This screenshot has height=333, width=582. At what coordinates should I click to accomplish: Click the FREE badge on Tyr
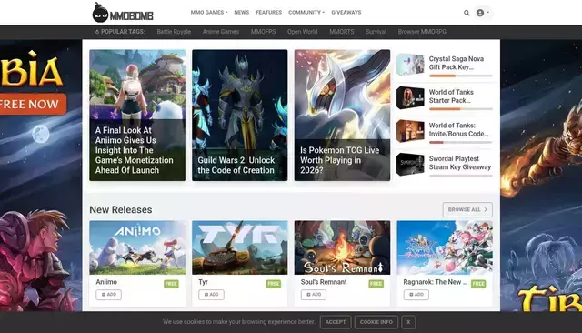point(274,284)
